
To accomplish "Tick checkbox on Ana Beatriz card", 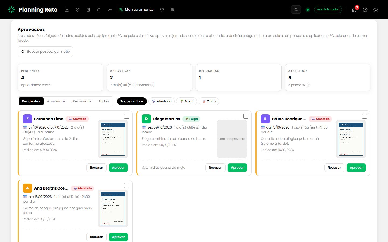I will click(127, 186).
